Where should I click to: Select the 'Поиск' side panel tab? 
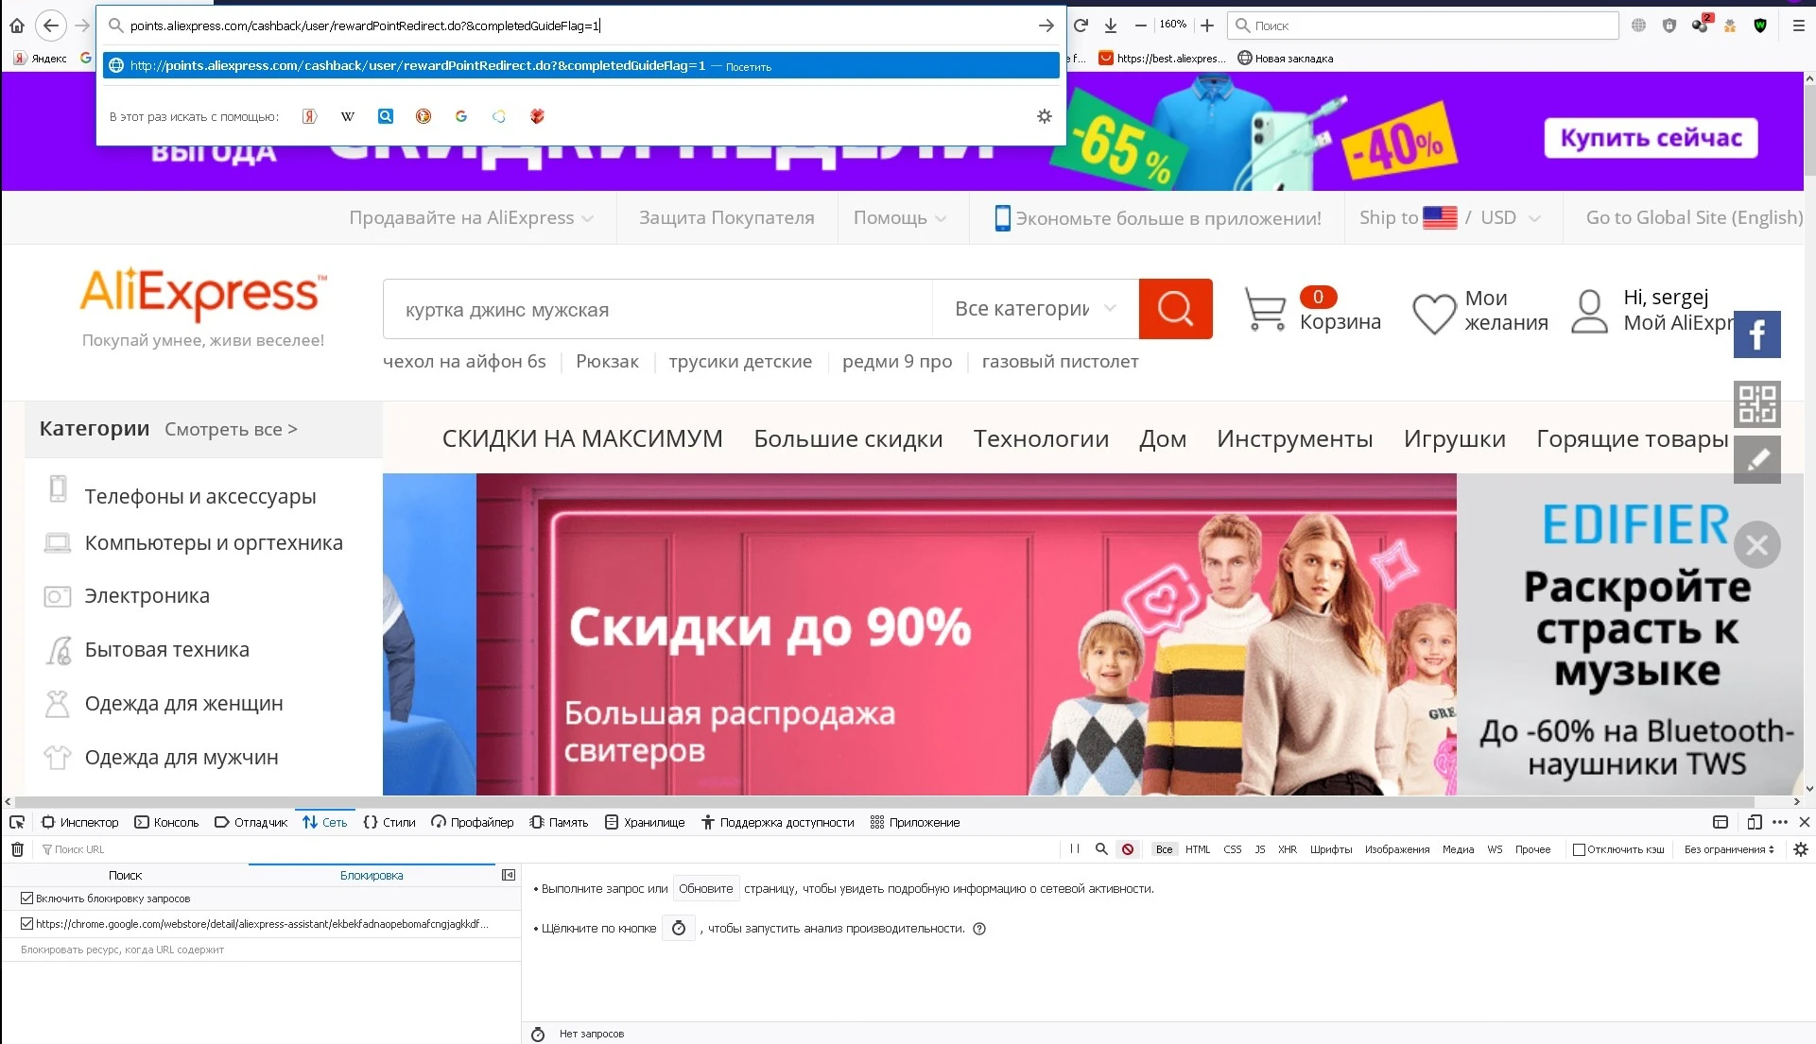pos(125,876)
